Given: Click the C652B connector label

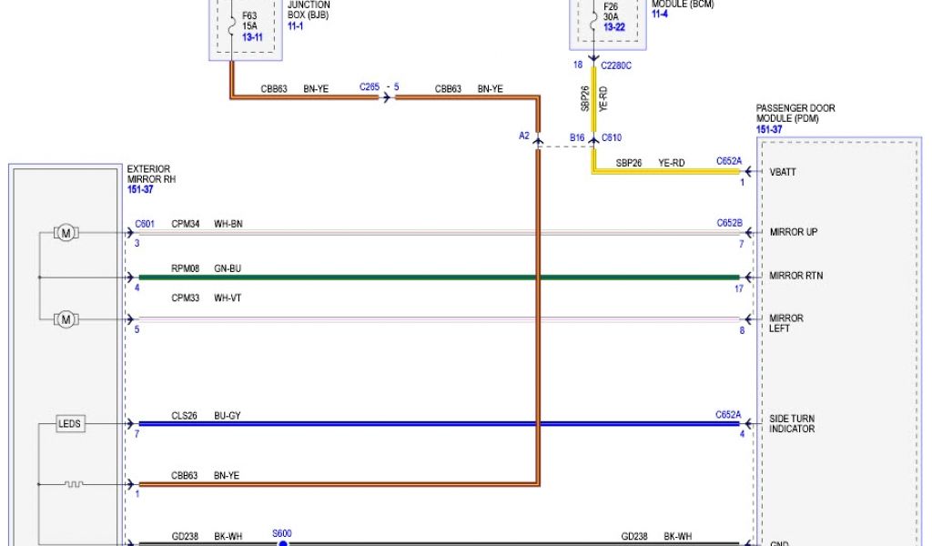Looking at the screenshot, I should pyautogui.click(x=729, y=223).
